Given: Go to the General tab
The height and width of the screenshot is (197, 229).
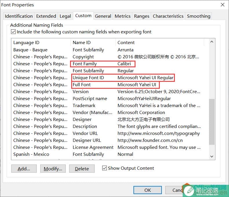Looking at the screenshot, I should pyautogui.click(x=103, y=16).
